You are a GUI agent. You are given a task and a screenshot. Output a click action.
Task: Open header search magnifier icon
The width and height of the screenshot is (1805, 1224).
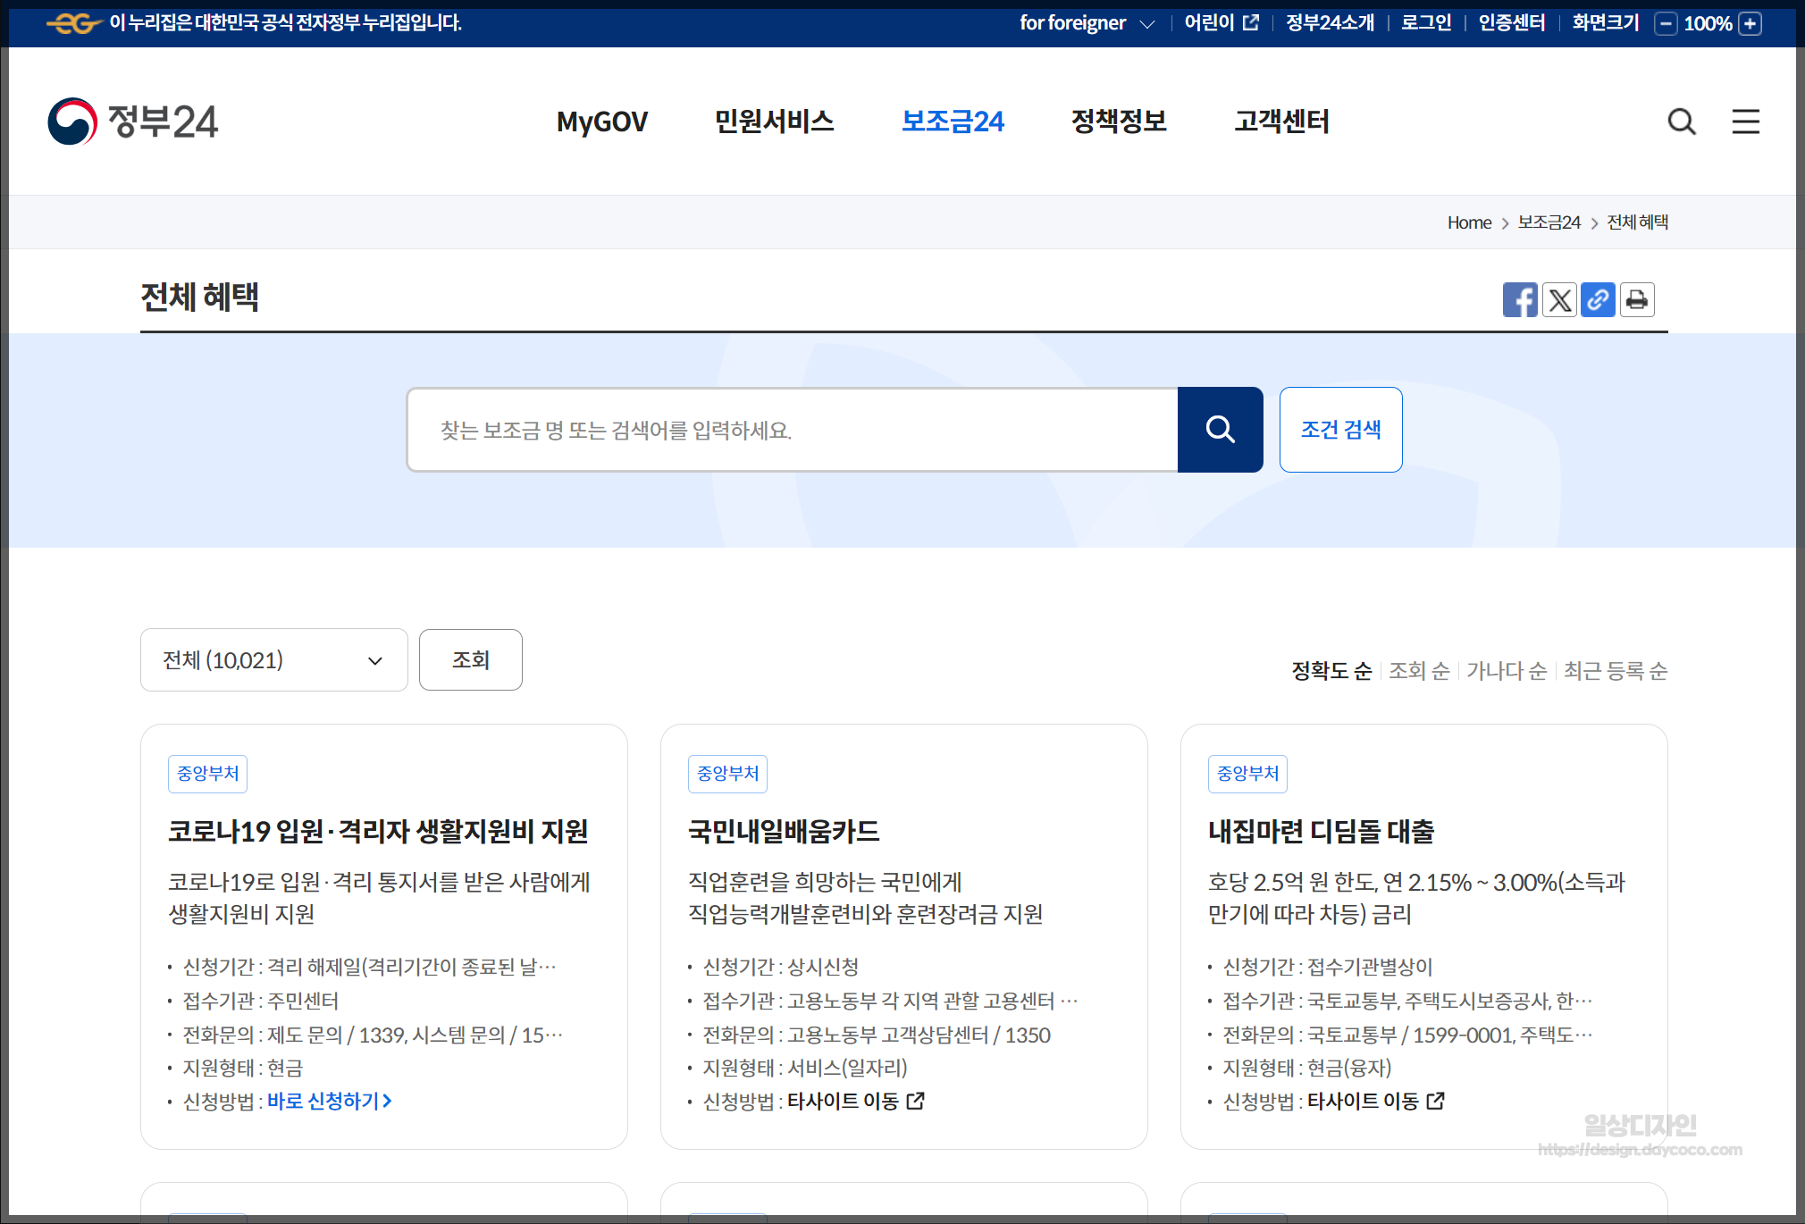[1682, 122]
